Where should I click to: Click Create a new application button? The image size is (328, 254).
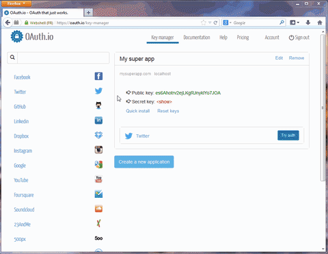144,162
